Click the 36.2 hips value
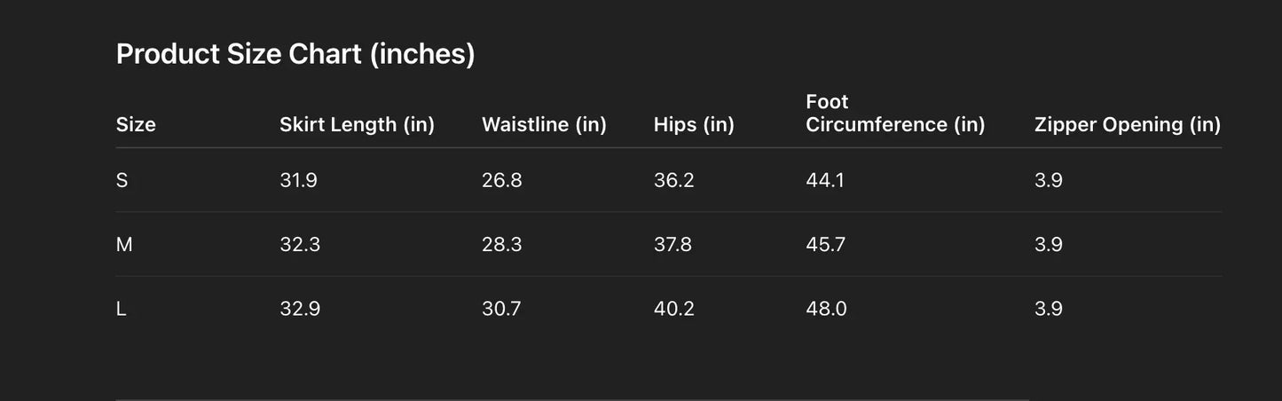Image resolution: width=1282 pixels, height=401 pixels. click(673, 181)
